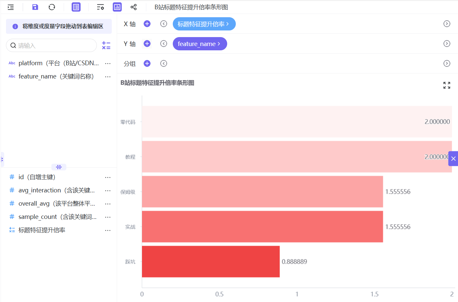Collapse grouping row left arrow

164,64
